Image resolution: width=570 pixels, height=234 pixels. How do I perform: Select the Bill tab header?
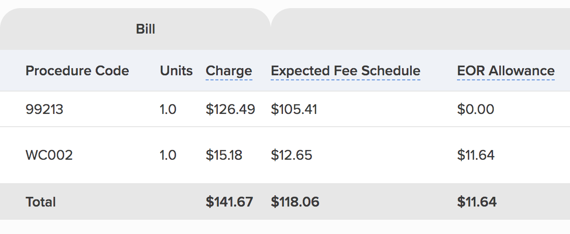(145, 29)
